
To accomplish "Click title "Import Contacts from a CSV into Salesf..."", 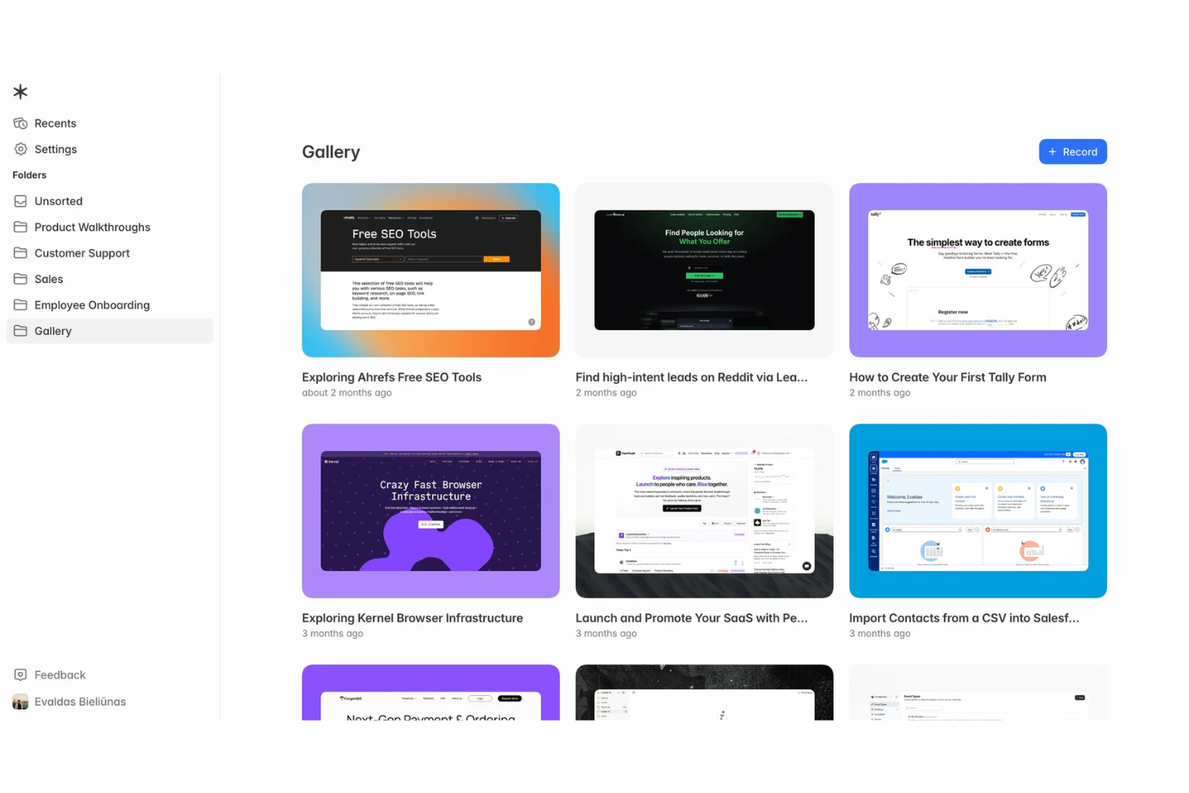I will [964, 618].
